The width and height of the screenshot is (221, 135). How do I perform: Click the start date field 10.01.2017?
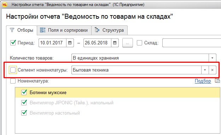click(x=52, y=43)
